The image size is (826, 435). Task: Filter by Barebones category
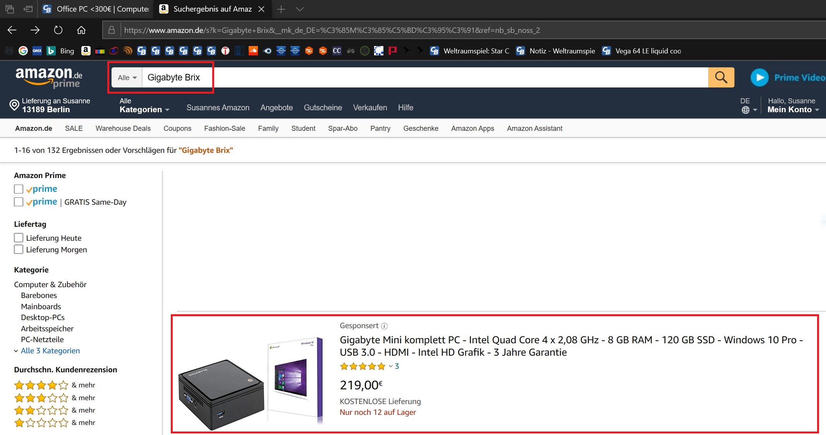click(x=39, y=295)
